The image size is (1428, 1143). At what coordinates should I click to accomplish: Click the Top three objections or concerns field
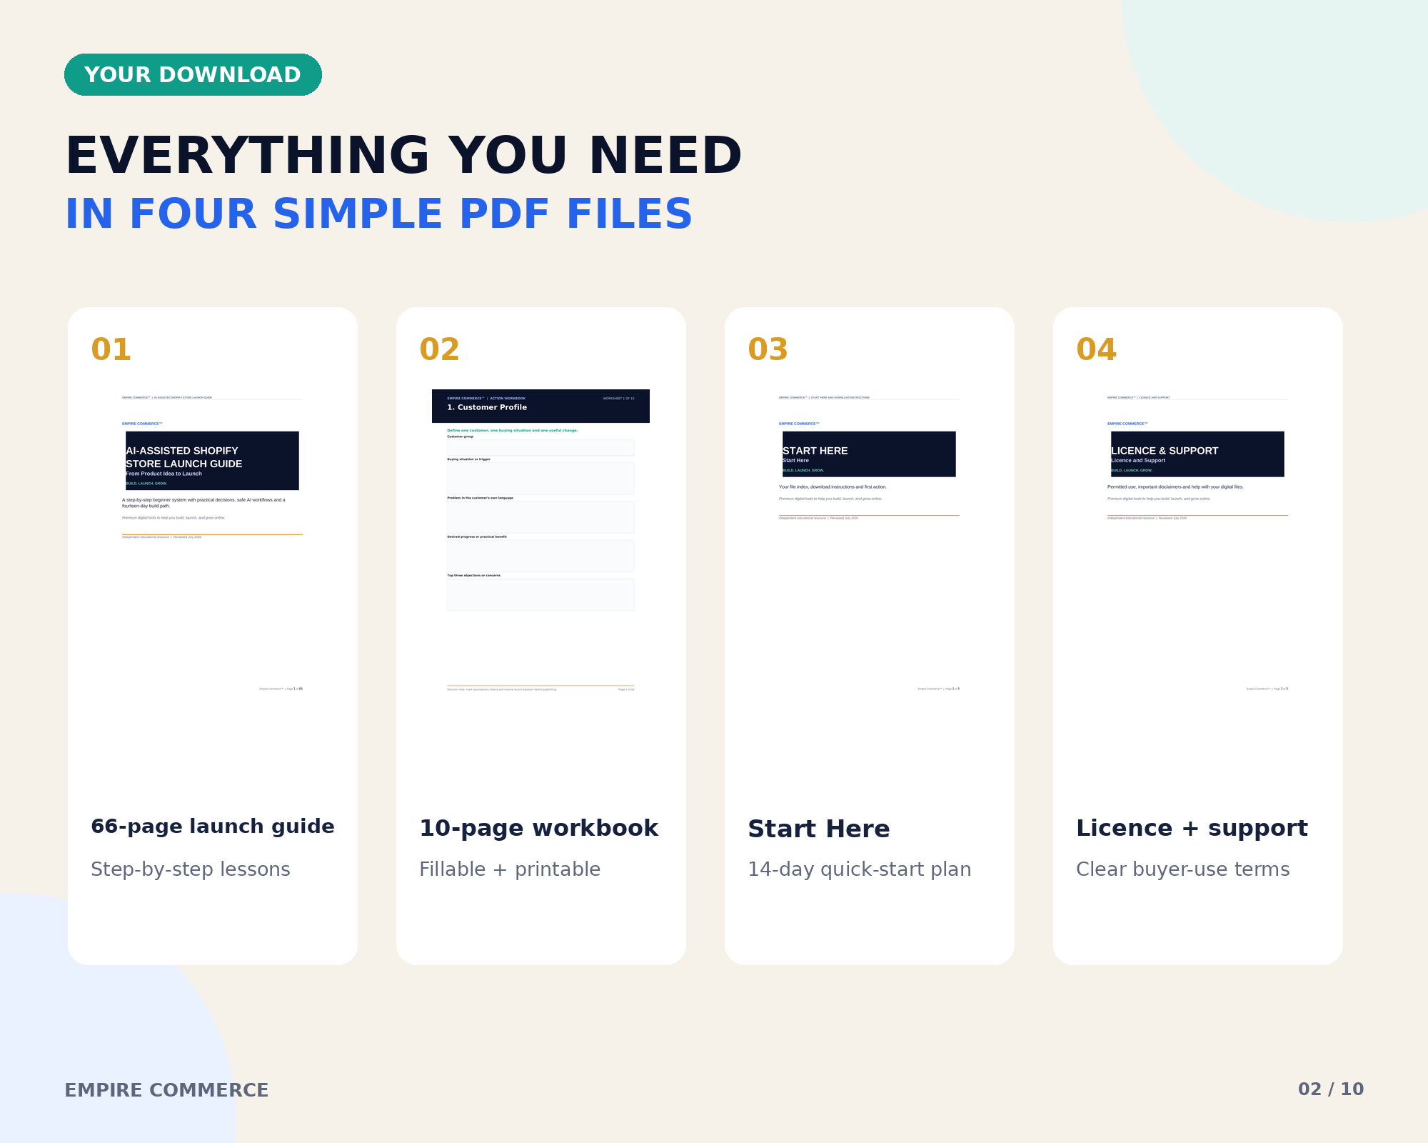click(540, 594)
